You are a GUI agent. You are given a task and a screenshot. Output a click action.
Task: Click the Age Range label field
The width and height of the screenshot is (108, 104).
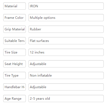click(15, 99)
